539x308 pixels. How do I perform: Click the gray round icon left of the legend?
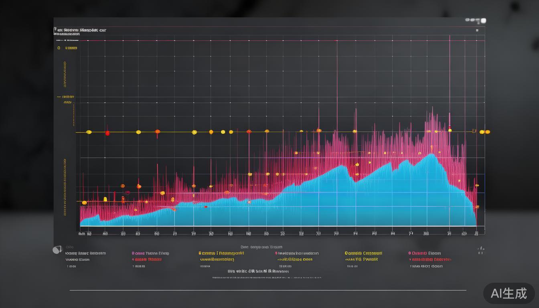57,250
